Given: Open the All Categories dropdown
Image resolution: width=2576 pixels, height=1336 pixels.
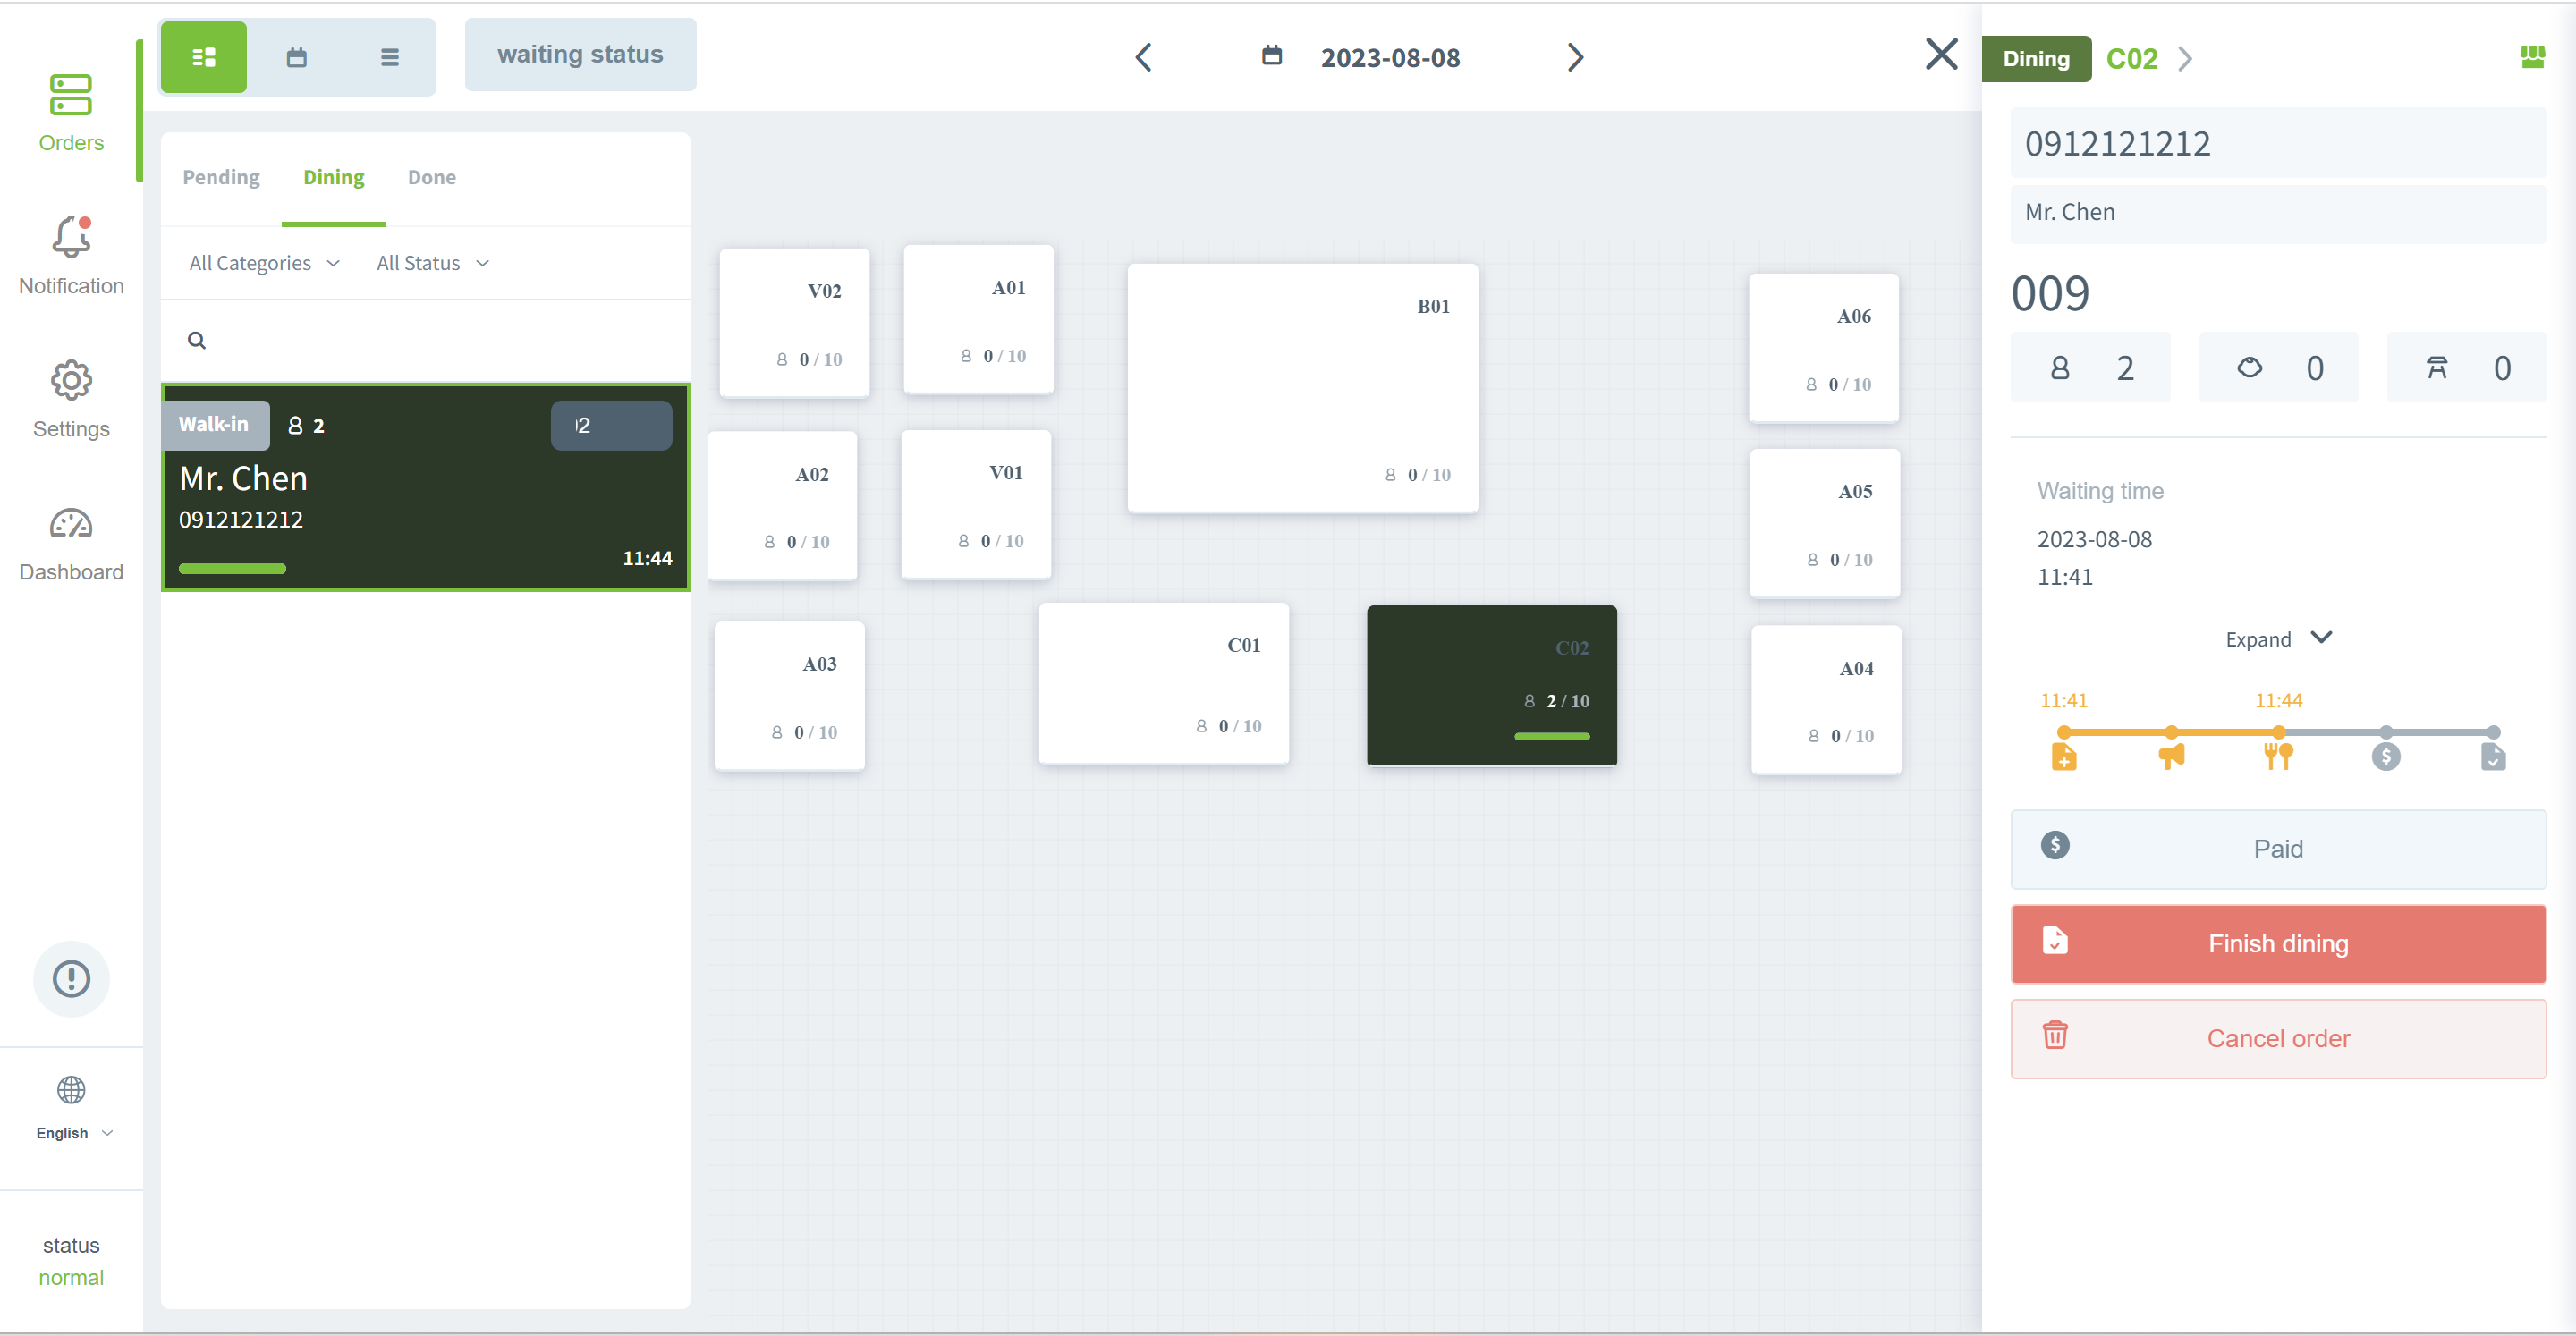Looking at the screenshot, I should click(264, 263).
